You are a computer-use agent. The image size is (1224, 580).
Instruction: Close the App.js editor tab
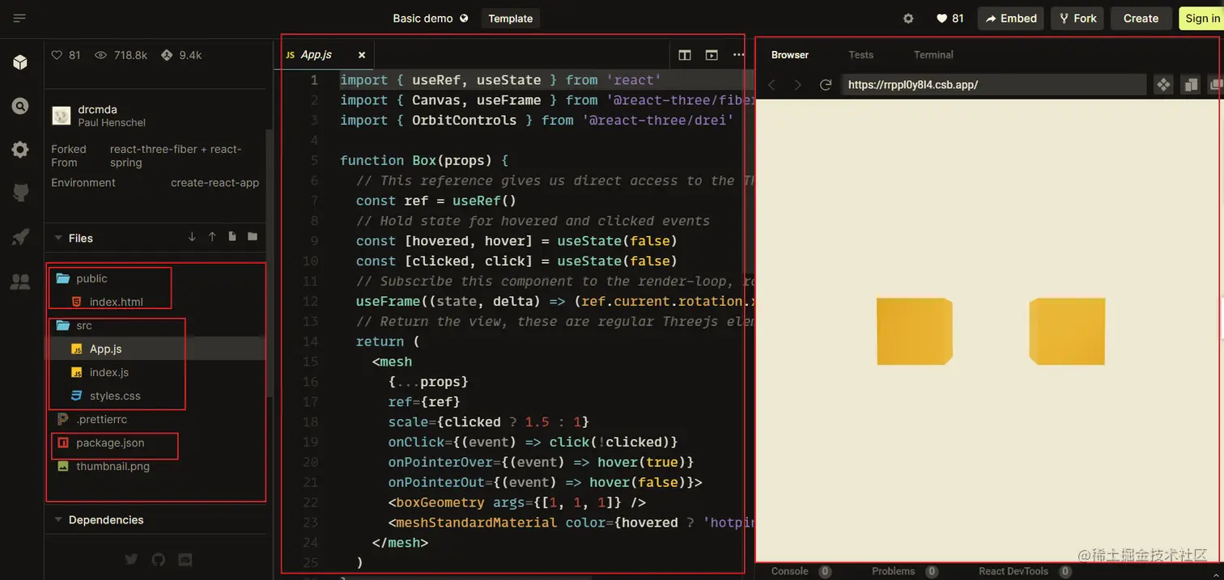point(362,55)
